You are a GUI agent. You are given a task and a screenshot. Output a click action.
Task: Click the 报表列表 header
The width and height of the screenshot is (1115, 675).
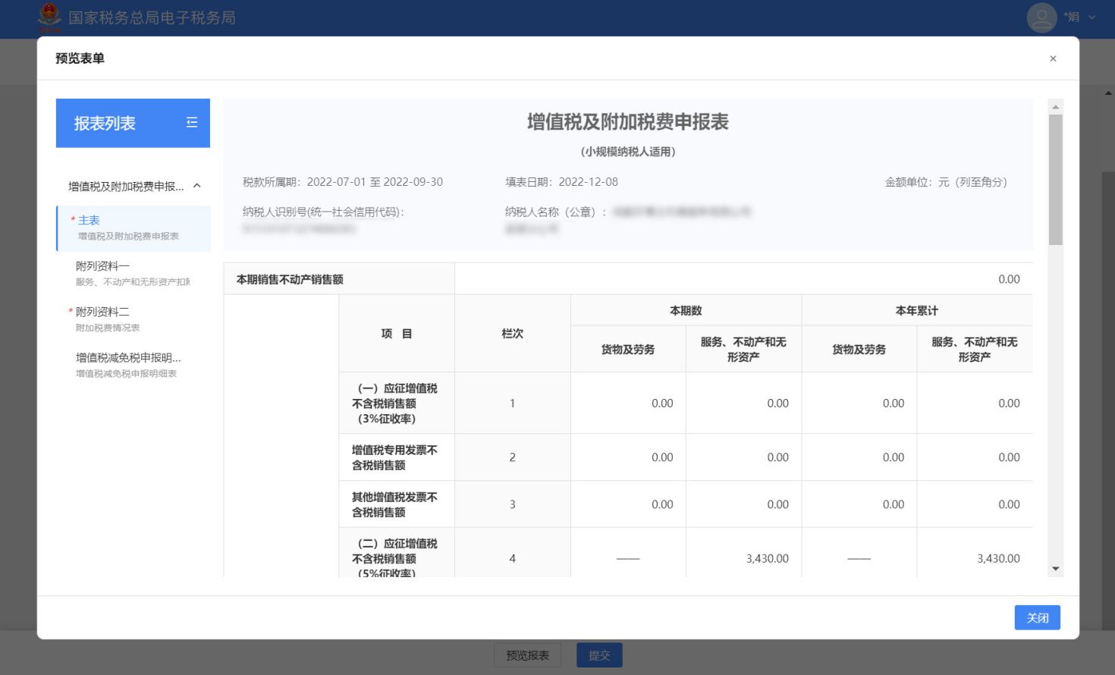point(105,123)
